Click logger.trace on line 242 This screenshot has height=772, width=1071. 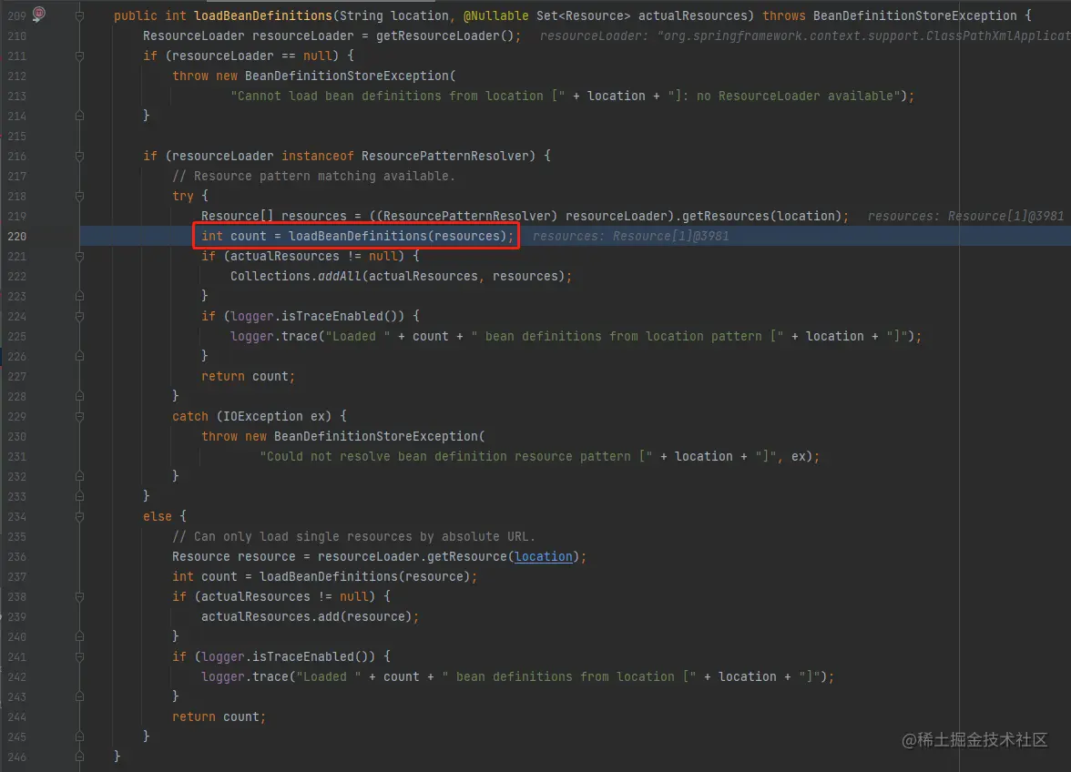tap(244, 677)
